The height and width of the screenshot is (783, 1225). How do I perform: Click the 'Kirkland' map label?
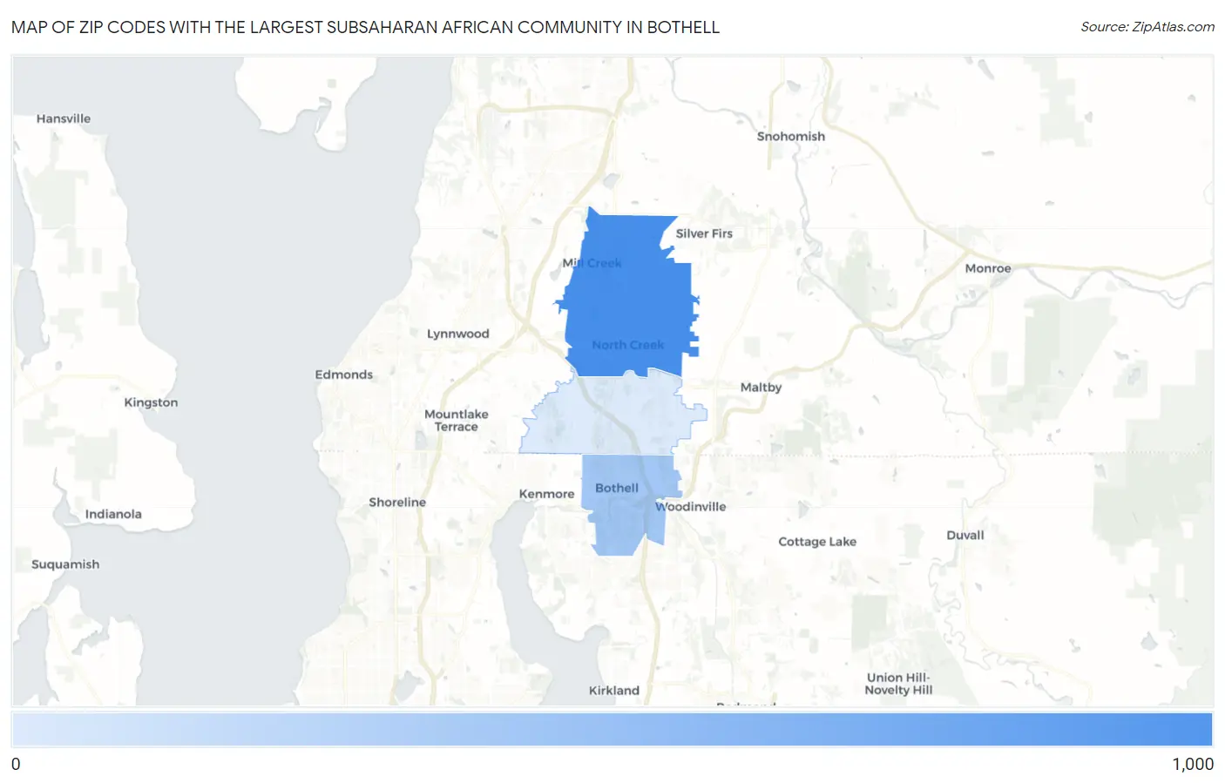[613, 691]
